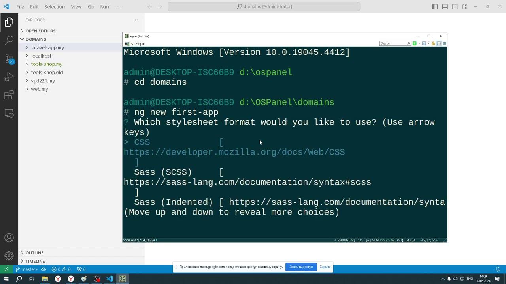Viewport: 506px width, 284px height.
Task: Open File Explorer from the taskbar
Action: click(x=45, y=279)
